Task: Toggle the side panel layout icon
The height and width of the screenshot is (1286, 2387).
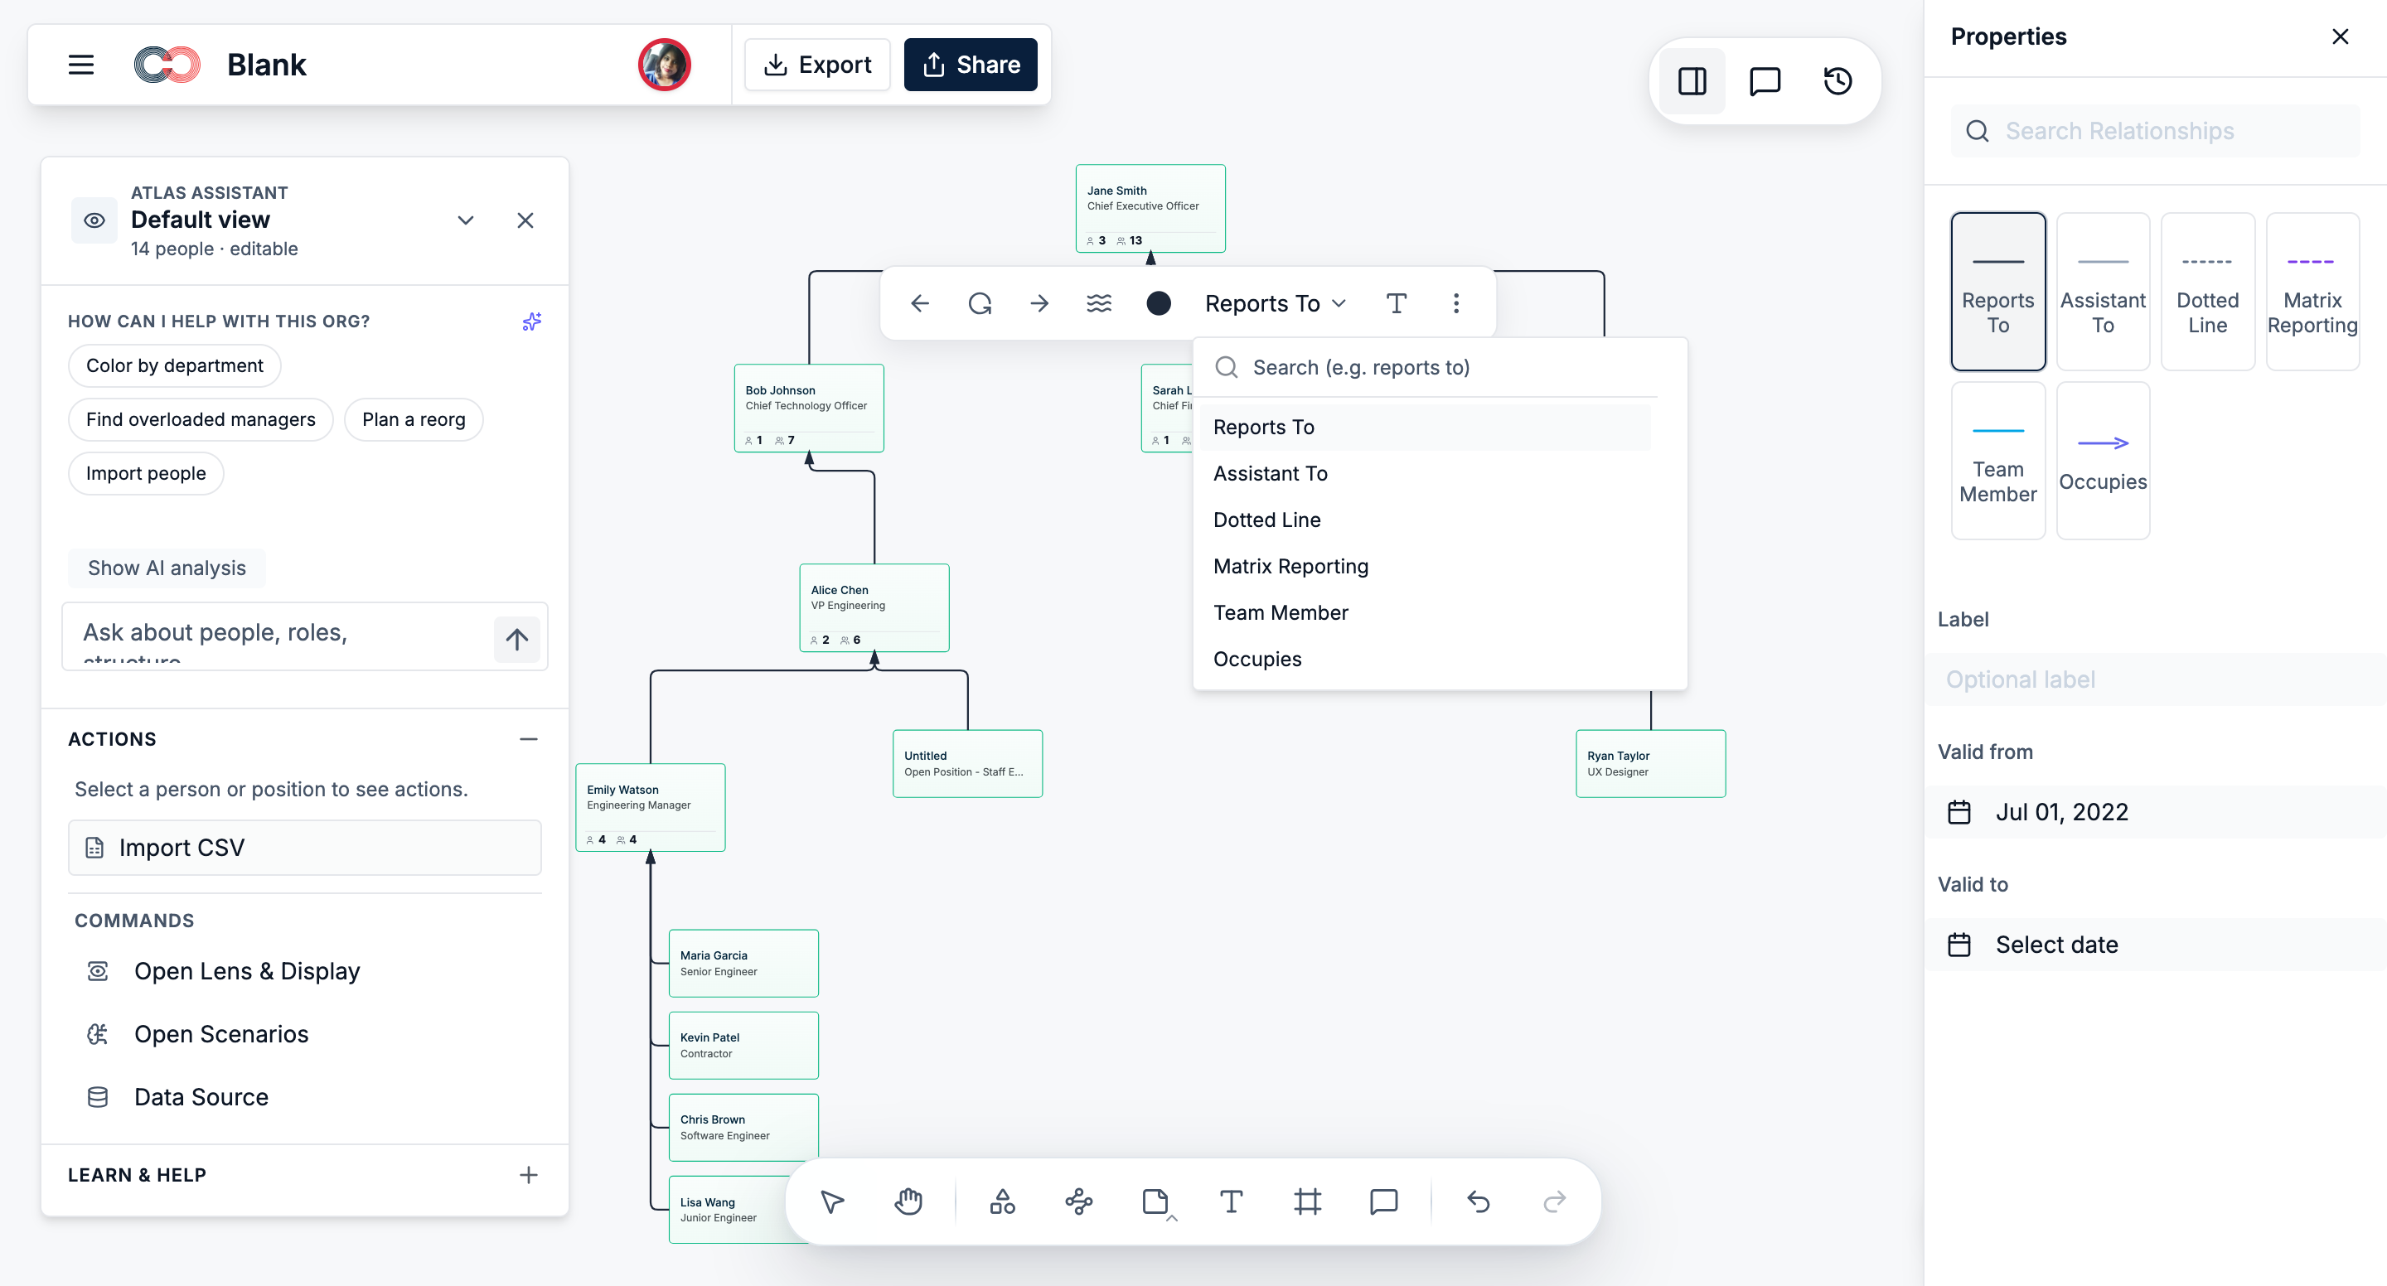Action: 1692,81
